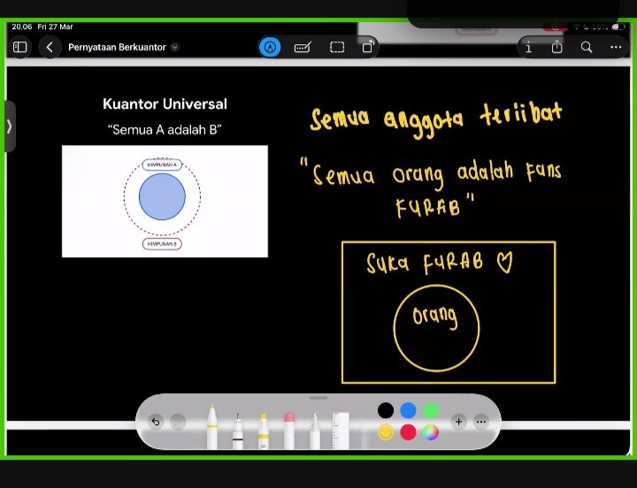The width and height of the screenshot is (637, 488).
Task: Choose the blue color swatch
Action: coord(408,410)
